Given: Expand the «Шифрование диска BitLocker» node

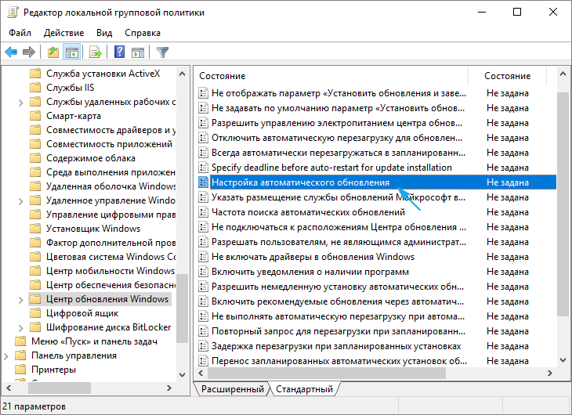Looking at the screenshot, I should (20, 327).
